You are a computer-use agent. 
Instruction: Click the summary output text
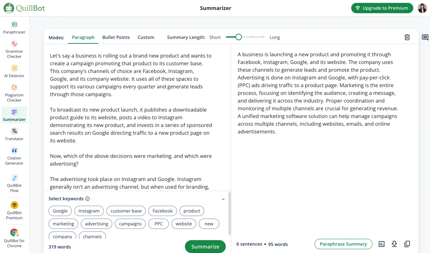coord(318,93)
